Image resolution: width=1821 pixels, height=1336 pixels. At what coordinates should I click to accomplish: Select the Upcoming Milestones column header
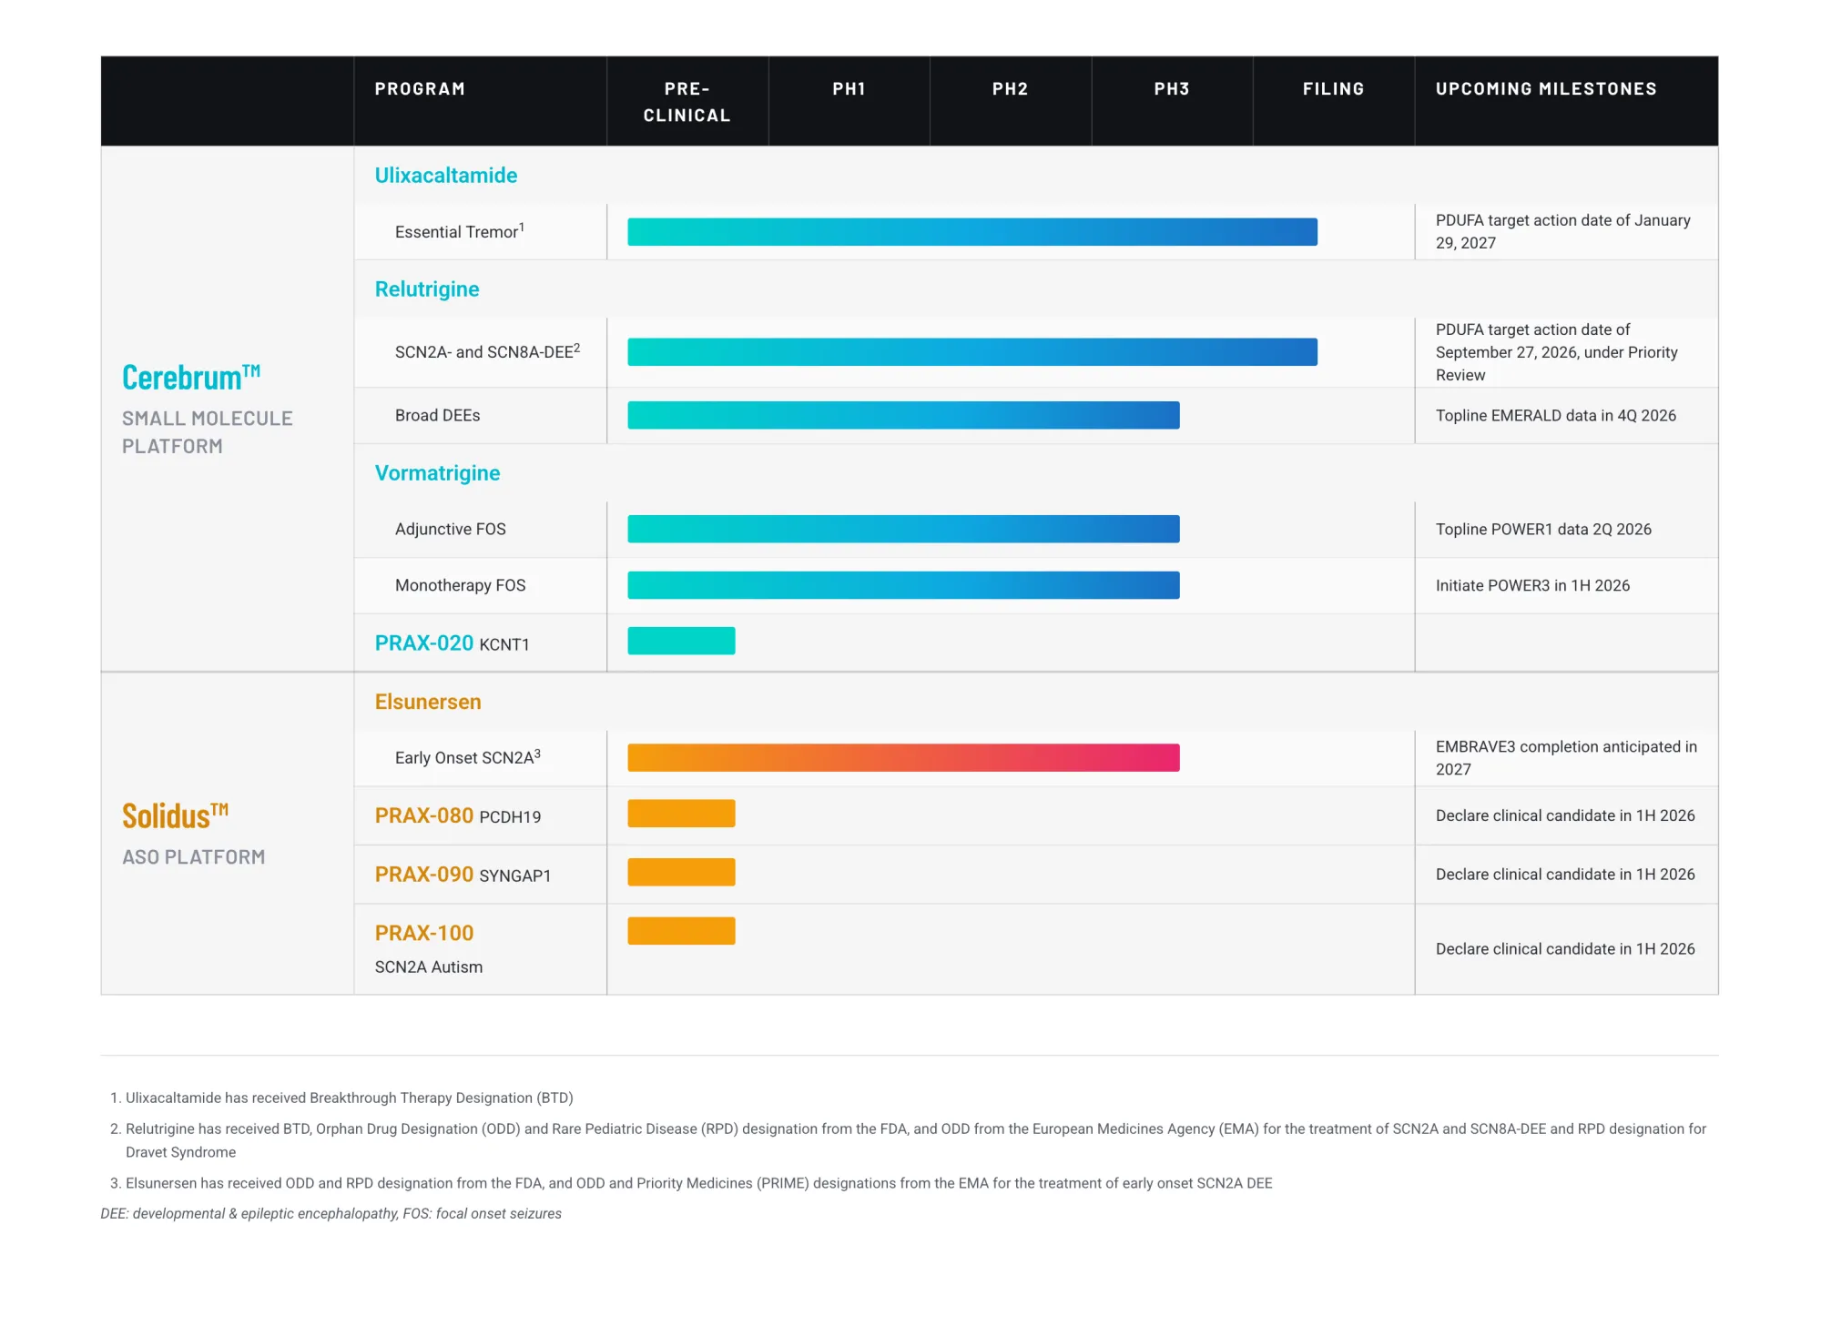click(1546, 89)
